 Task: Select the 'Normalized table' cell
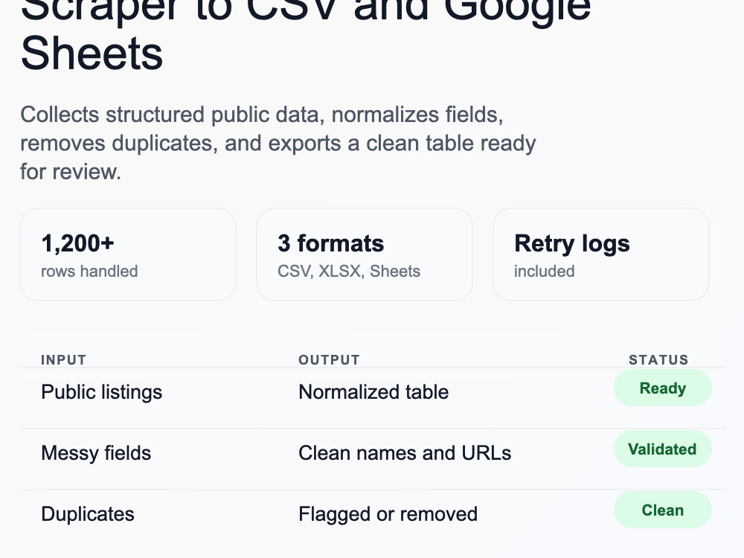(373, 392)
